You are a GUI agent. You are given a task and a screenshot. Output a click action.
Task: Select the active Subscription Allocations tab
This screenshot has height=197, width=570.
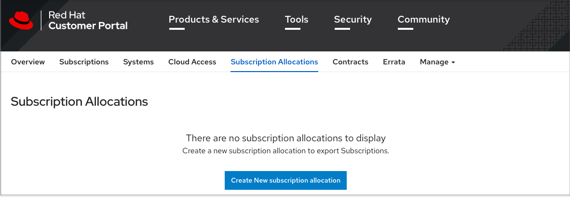point(274,62)
